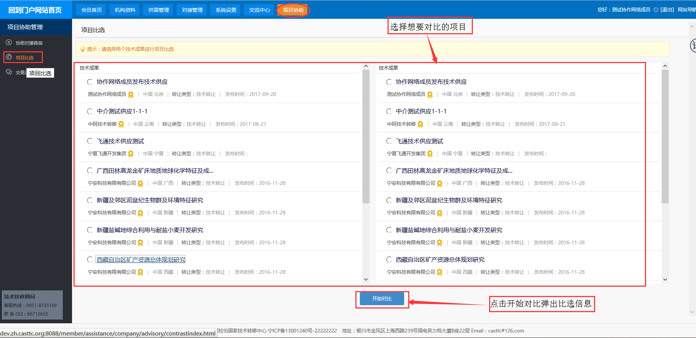The width and height of the screenshot is (696, 338).
Task: Click left list scrollbar up arrow
Action: 366,66
